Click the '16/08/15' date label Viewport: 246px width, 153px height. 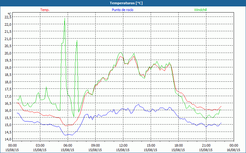point(234,150)
